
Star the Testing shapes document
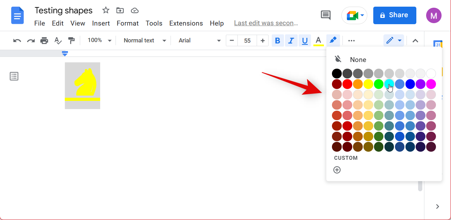106,11
